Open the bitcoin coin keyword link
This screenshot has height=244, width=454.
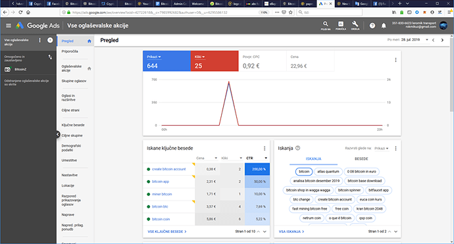point(161,219)
